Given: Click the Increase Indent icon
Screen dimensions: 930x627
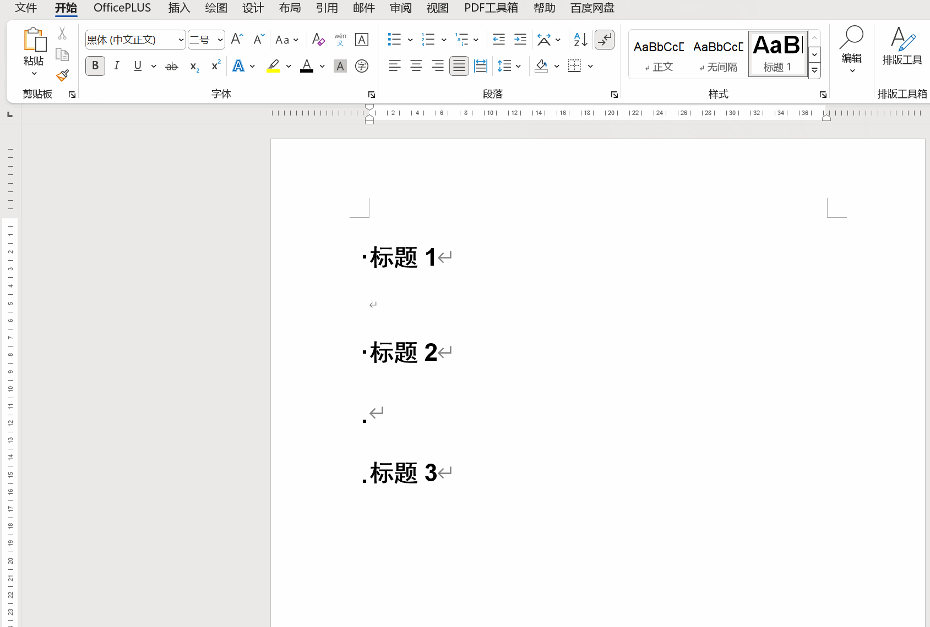Looking at the screenshot, I should click(520, 40).
